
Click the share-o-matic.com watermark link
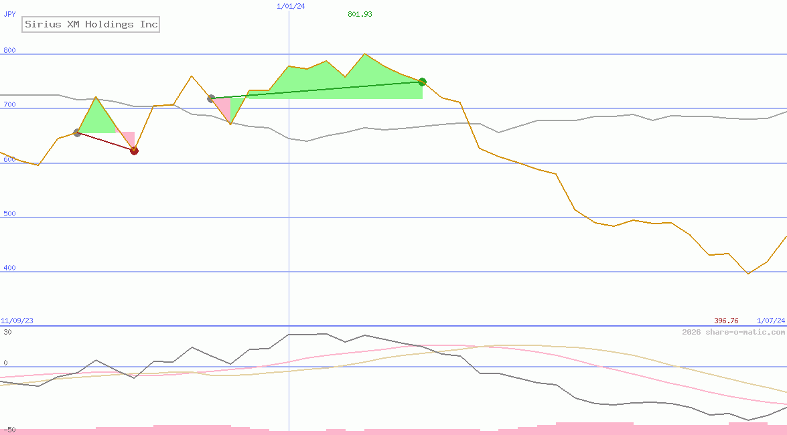[x=733, y=332]
